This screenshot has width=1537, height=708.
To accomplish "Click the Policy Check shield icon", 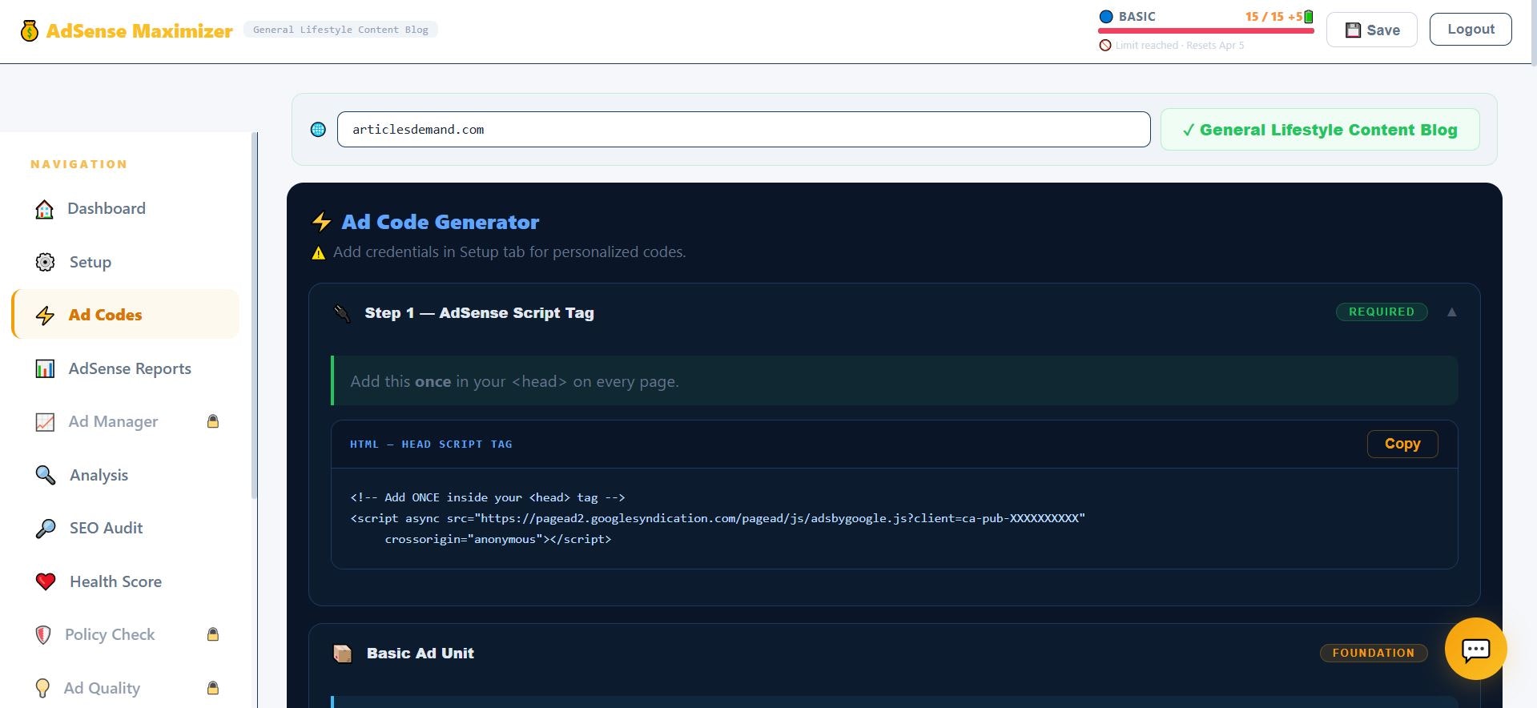I will coord(44,635).
